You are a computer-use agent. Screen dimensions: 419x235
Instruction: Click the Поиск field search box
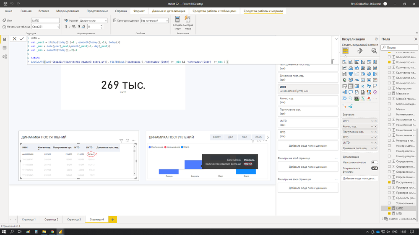pyautogui.click(x=399, y=47)
